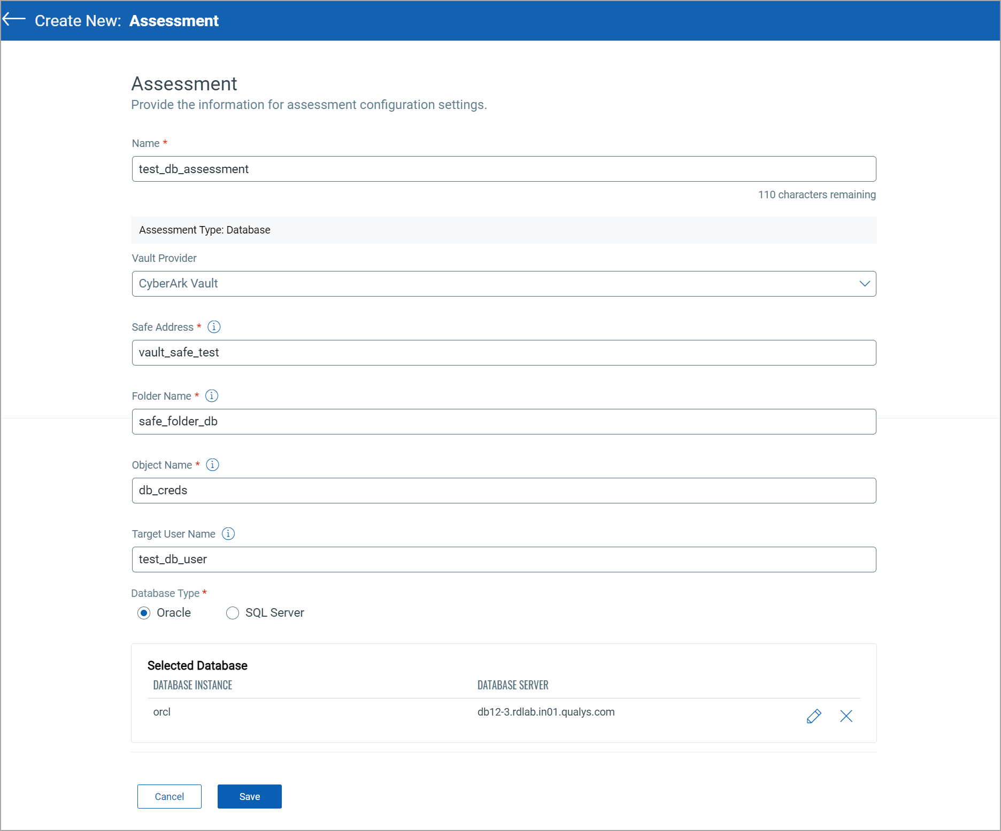The height and width of the screenshot is (831, 1001).
Task: Open Target User Name info icon
Action: (228, 533)
